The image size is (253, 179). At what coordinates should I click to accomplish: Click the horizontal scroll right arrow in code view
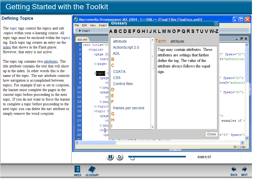click(242, 143)
